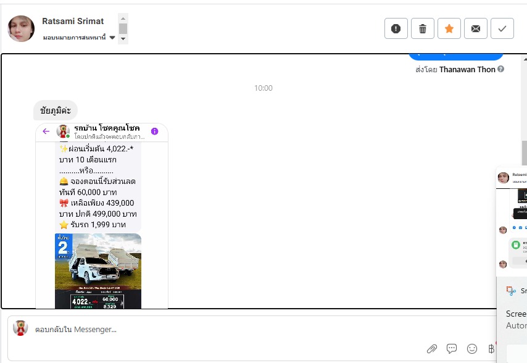Click the รับรถ 1,999 บาท line
The height and width of the screenshot is (363, 527).
[x=93, y=225]
